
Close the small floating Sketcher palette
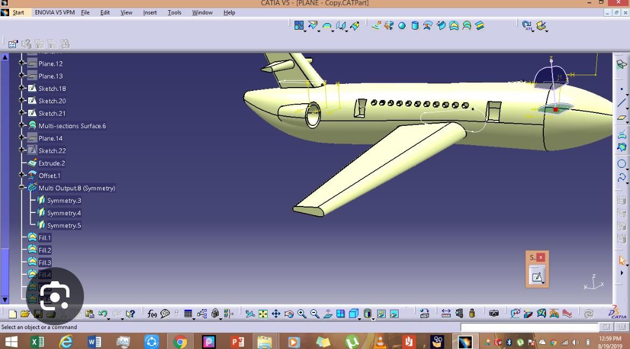pos(541,258)
